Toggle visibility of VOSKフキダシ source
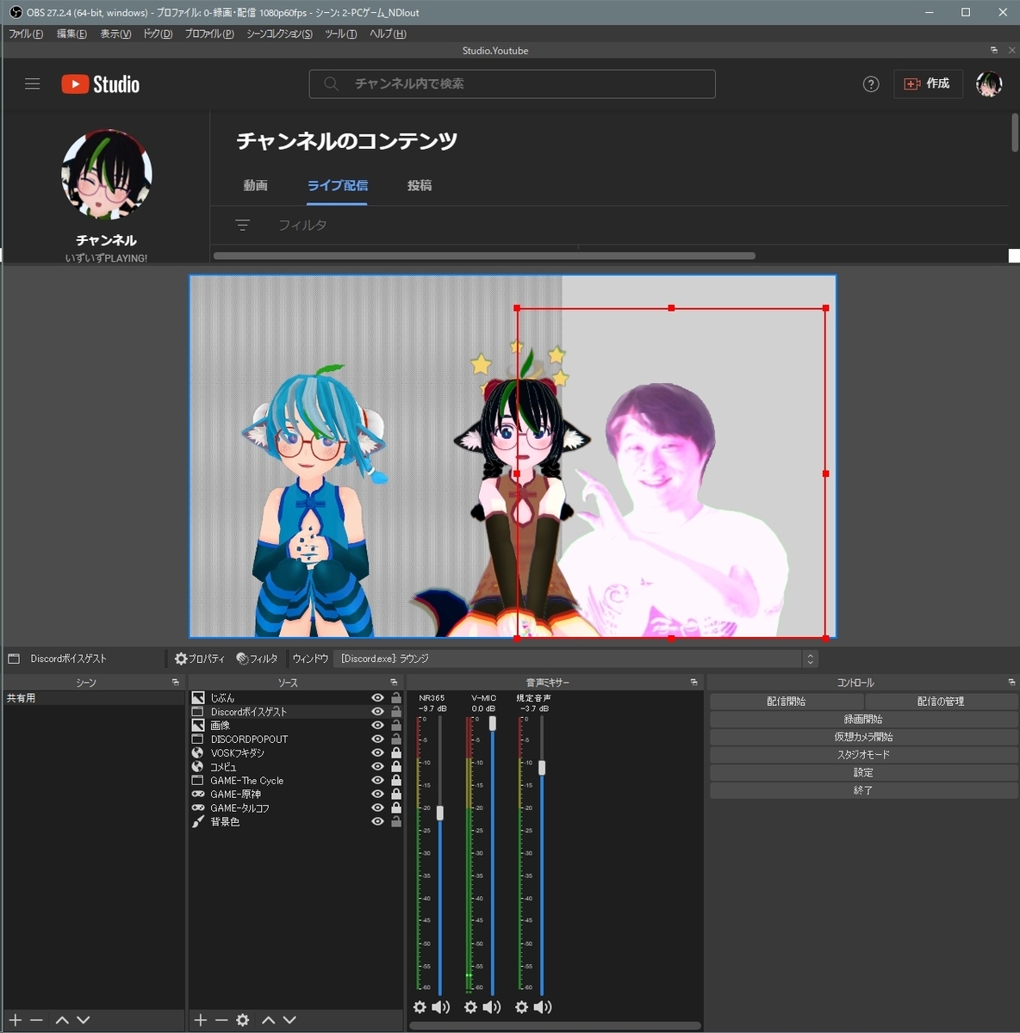The height and width of the screenshot is (1033, 1020). point(377,753)
